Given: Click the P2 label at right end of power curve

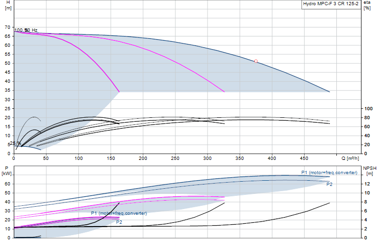Looking at the screenshot, I should pyautogui.click(x=329, y=184).
